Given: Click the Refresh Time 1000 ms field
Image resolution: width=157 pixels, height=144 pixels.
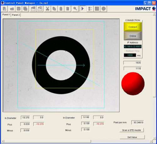Looking at the screenshot, I should [130, 55].
